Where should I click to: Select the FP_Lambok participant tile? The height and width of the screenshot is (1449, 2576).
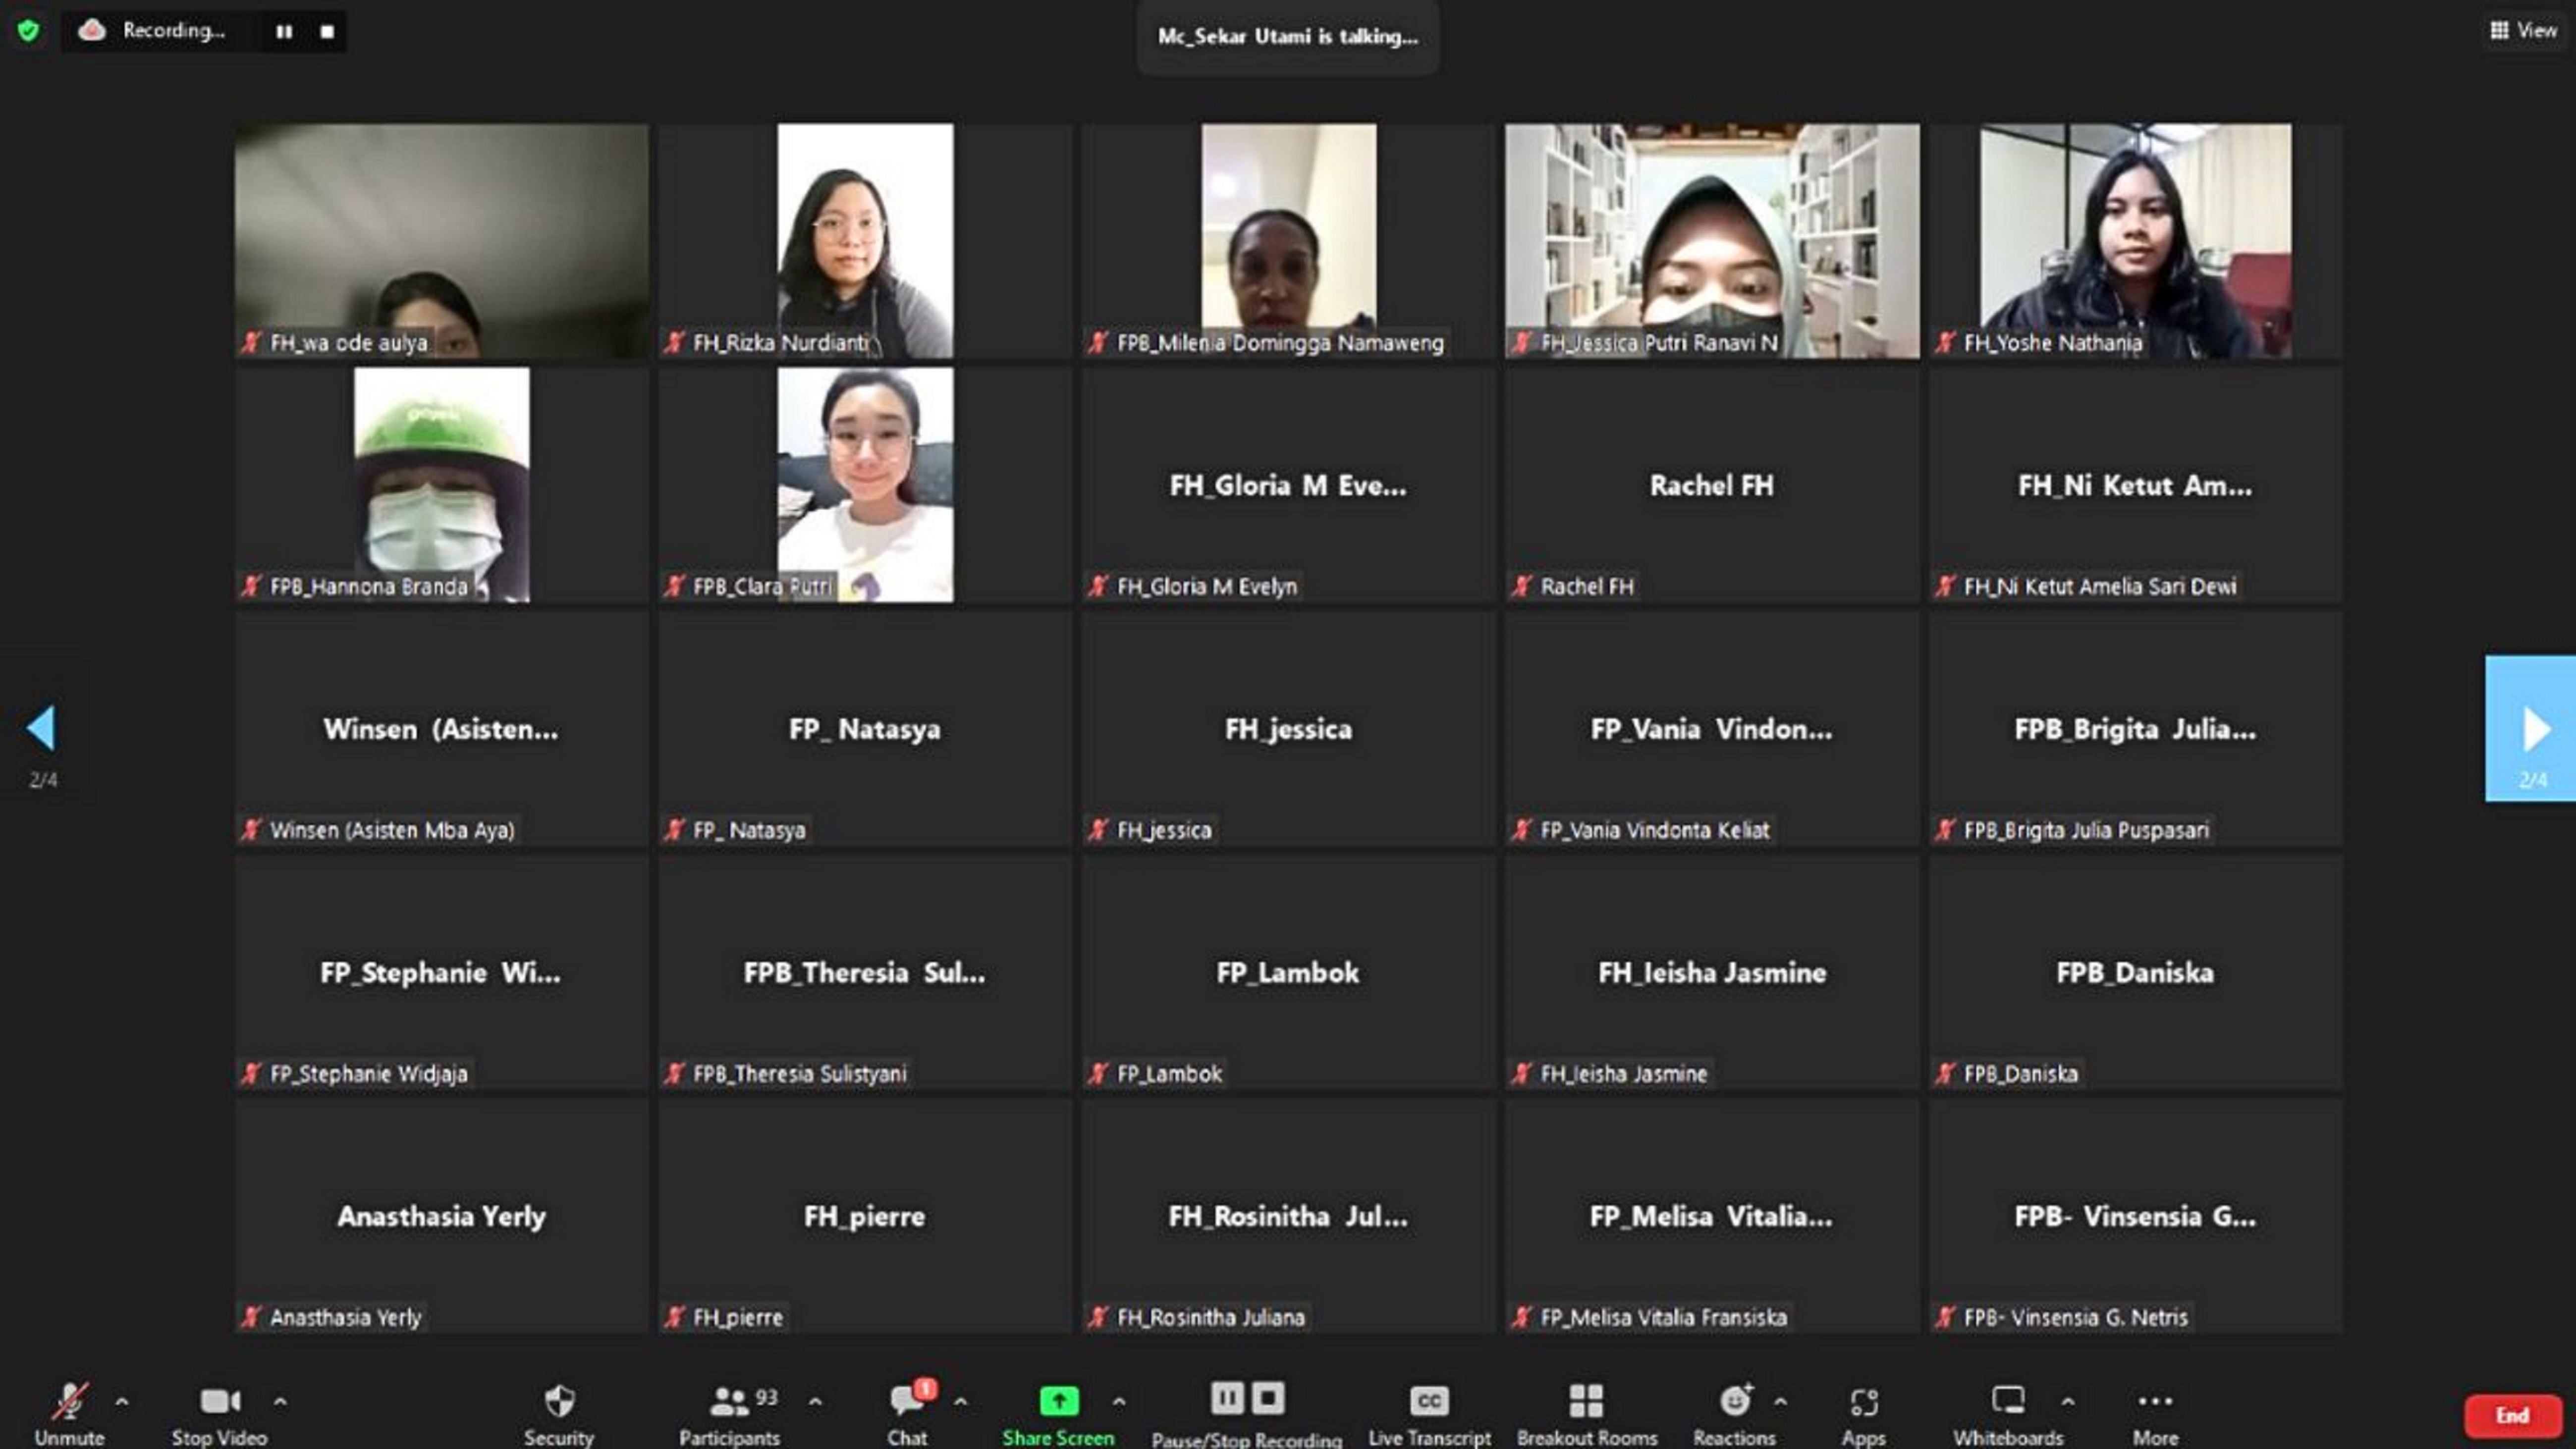click(1288, 972)
